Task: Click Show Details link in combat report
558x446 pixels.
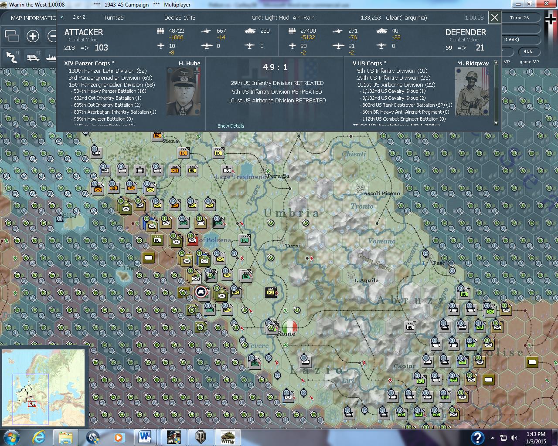Action: 231,126
